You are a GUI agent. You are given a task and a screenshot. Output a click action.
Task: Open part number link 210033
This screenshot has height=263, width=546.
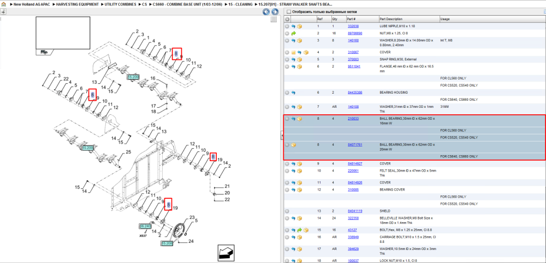tap(353, 119)
